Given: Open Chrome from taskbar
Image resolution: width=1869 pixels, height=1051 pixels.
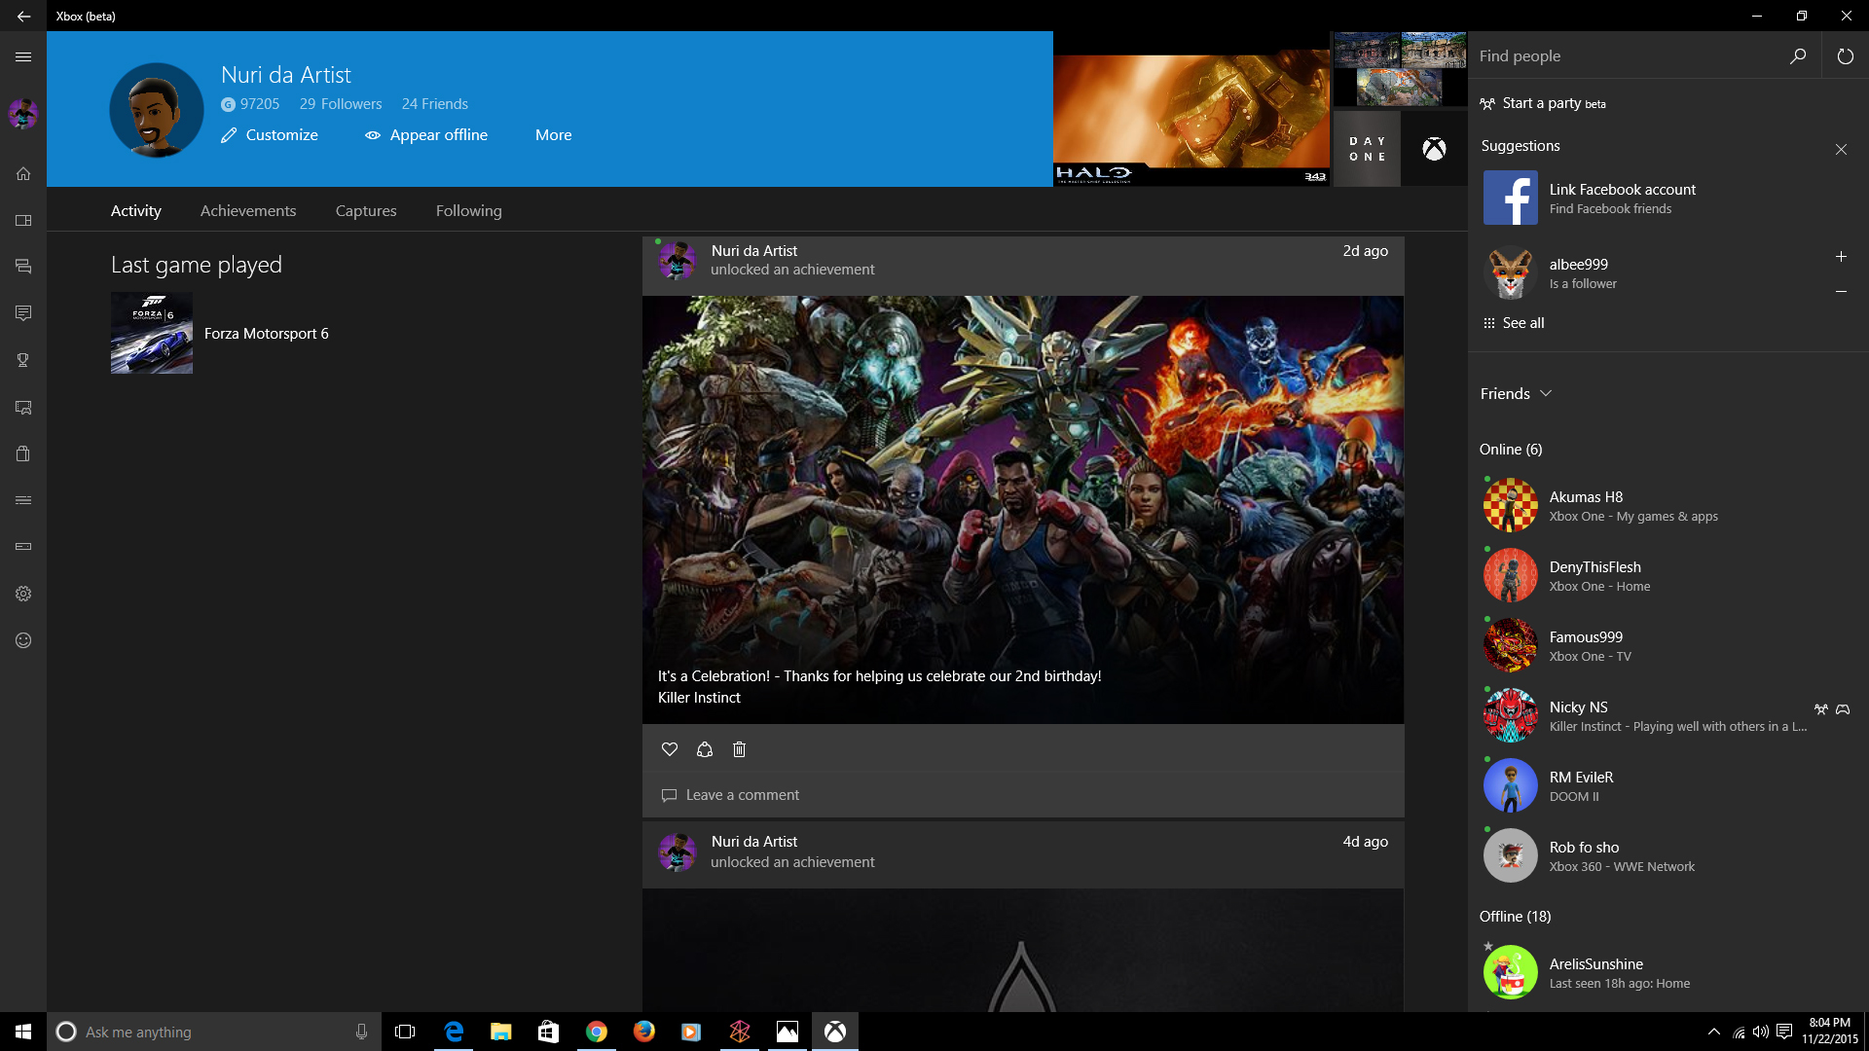Looking at the screenshot, I should point(597,1032).
